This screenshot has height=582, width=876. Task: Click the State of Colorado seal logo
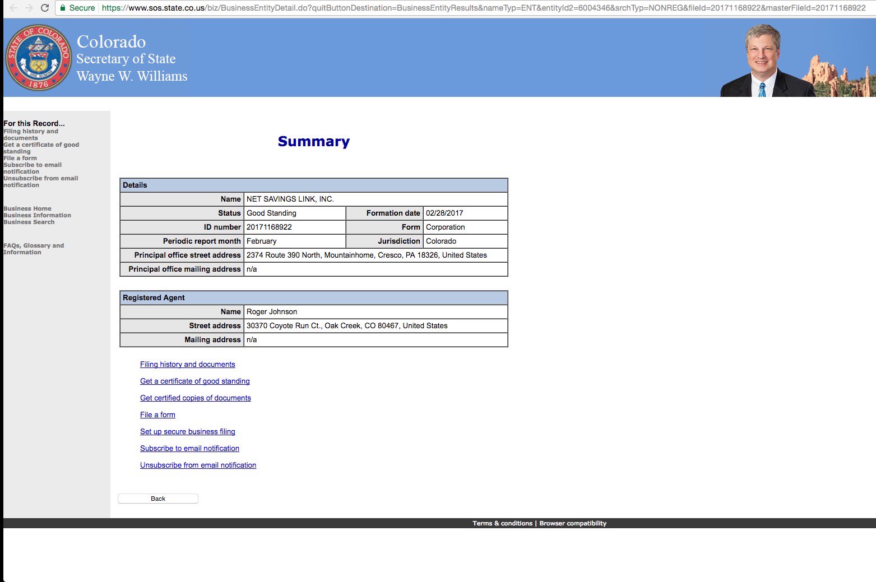pos(39,58)
